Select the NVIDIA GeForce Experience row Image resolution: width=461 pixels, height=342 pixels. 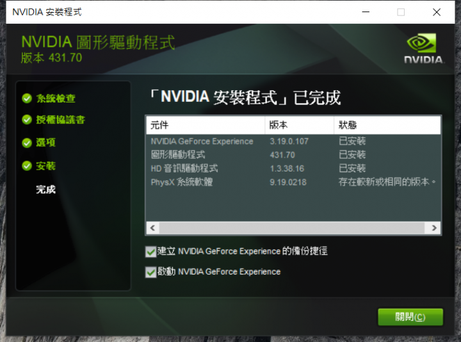click(x=293, y=142)
